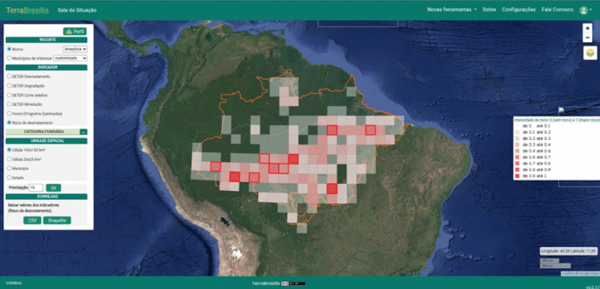Open the Amazônia biome dropdown

(75, 49)
